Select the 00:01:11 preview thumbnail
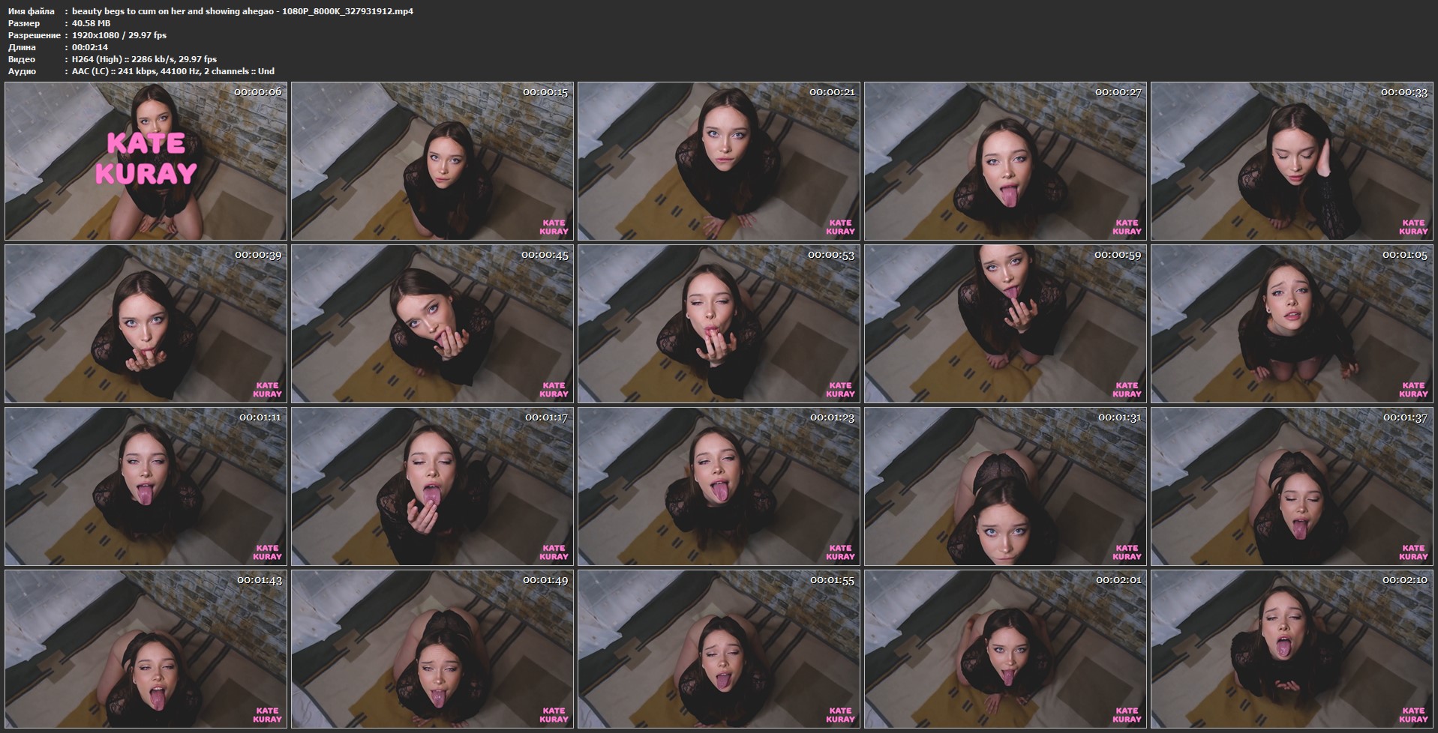This screenshot has height=733, width=1438. pos(146,486)
